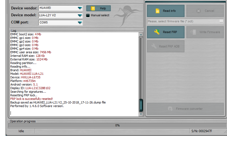The image size is (227, 154).
Task: Expand the COM port dropdown arrow
Action: 80,23
